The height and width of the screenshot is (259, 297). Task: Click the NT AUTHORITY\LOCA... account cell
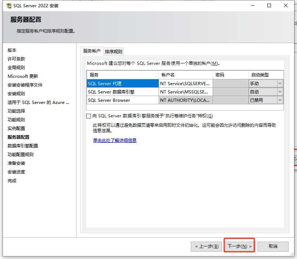(185, 100)
